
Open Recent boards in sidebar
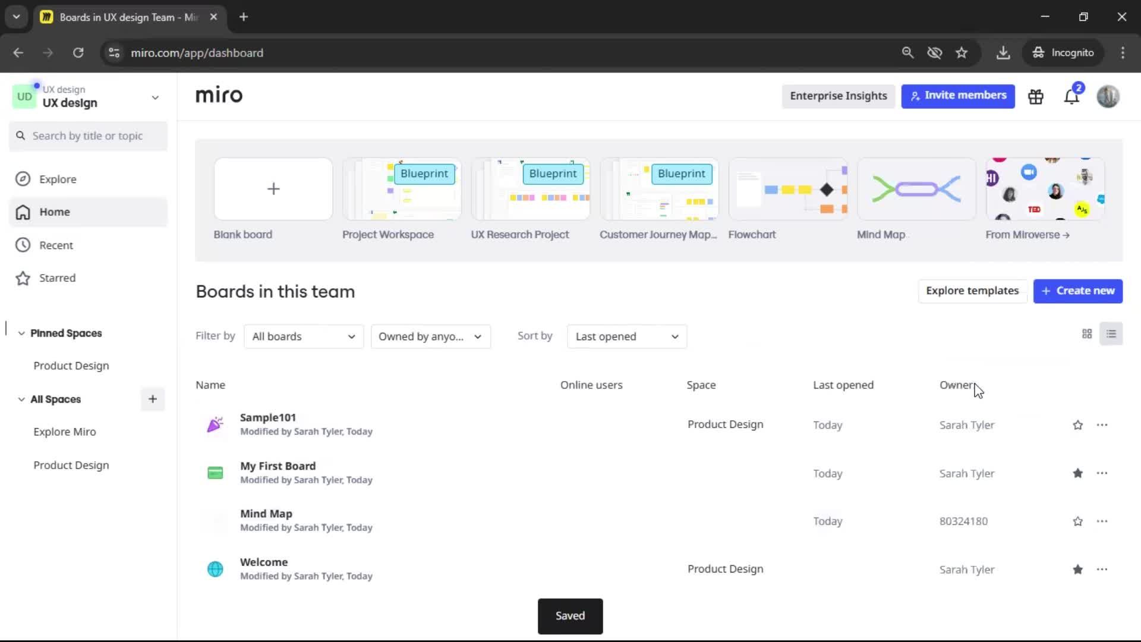coord(88,245)
